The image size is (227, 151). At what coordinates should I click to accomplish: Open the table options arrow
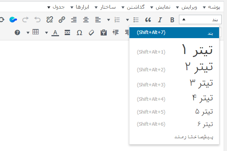(28, 33)
